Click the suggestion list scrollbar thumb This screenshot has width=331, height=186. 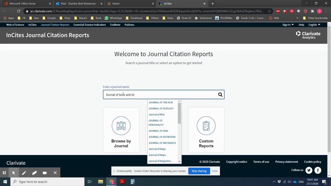[x=179, y=113]
